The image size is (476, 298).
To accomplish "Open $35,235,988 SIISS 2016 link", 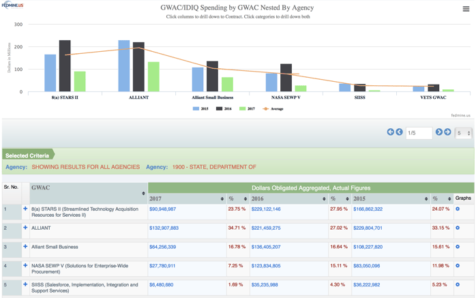I will pyautogui.click(x=265, y=284).
